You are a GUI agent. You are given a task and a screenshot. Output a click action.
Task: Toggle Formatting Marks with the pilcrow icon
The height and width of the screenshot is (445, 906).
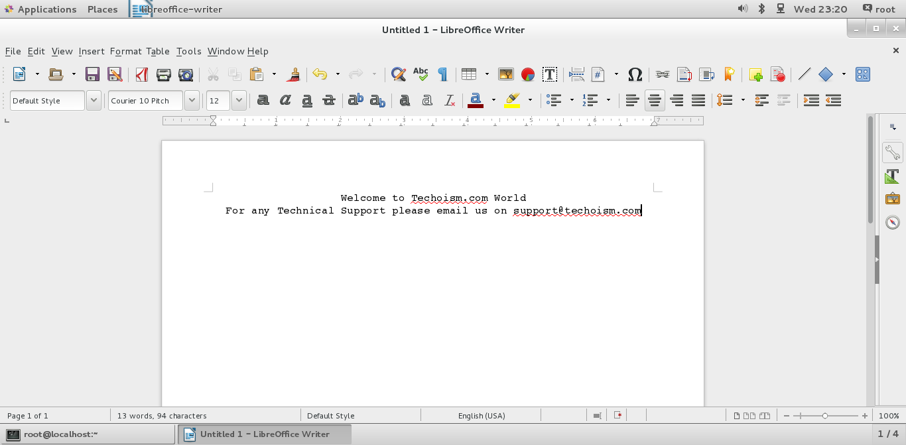[442, 74]
